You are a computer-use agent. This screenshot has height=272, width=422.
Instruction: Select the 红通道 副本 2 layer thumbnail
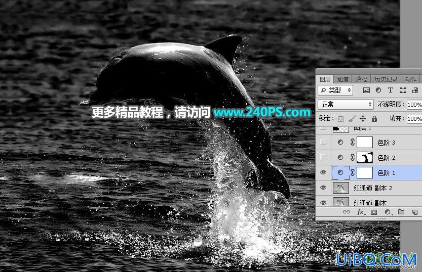(341, 188)
